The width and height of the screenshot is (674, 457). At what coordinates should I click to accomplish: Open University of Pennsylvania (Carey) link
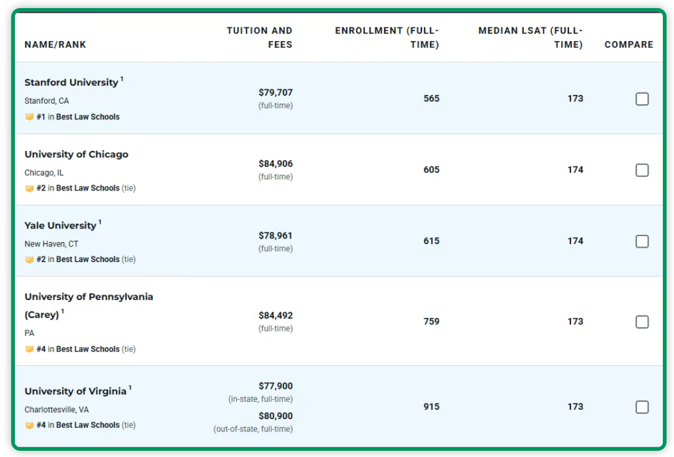(x=89, y=297)
